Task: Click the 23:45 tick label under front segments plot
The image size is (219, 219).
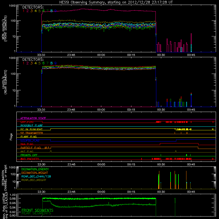Action: [71, 55]
